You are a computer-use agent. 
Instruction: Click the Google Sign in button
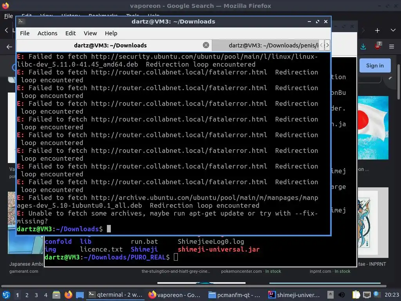(x=375, y=65)
